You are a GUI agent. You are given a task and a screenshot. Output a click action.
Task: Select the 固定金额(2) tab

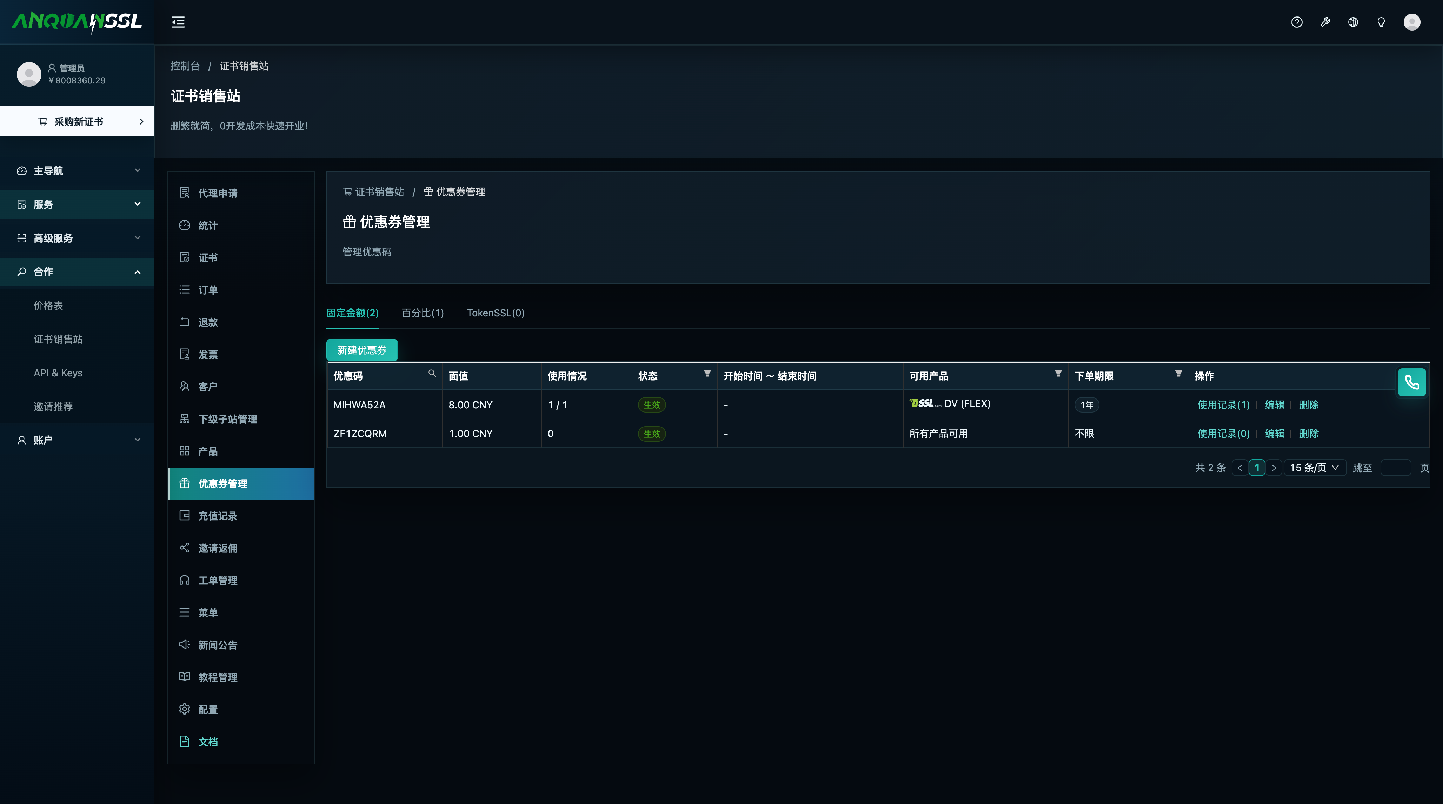(x=352, y=313)
